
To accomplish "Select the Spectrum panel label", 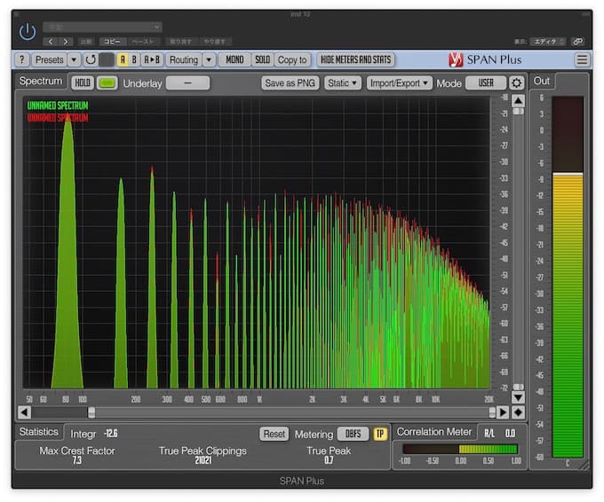I will [41, 81].
